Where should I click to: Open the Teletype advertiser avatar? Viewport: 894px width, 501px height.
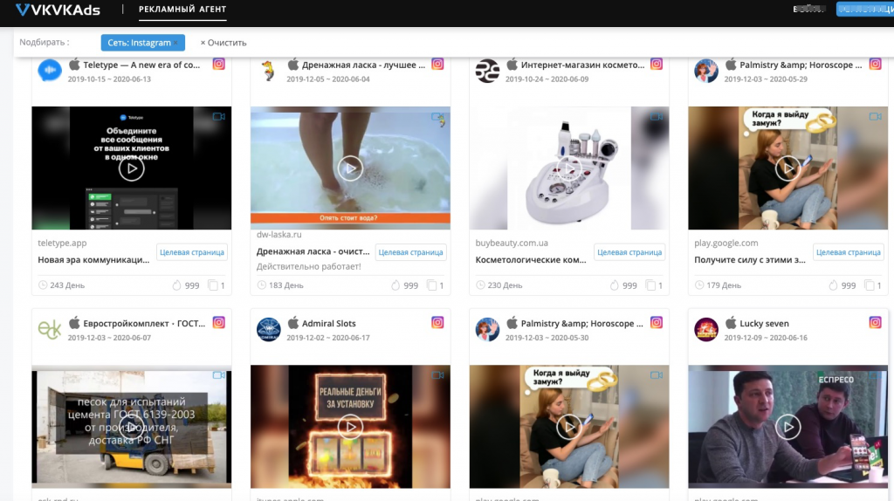[x=50, y=70]
